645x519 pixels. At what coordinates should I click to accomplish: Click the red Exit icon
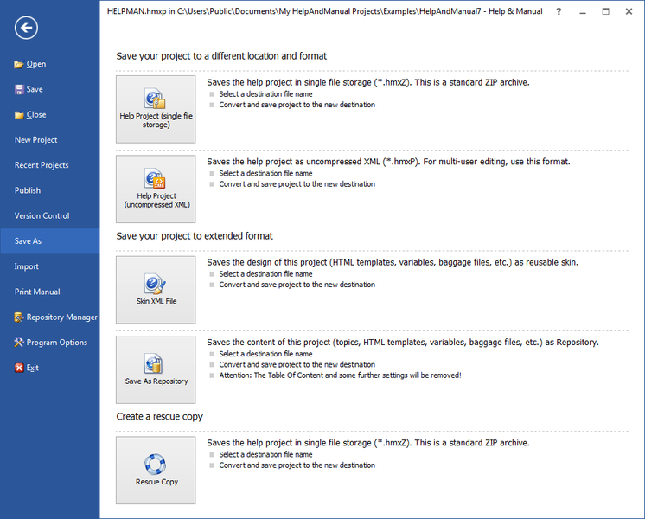[x=19, y=368]
